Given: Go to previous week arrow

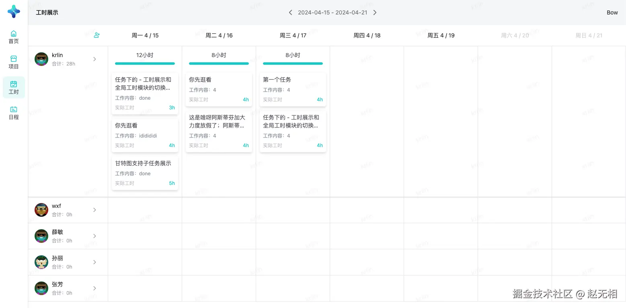Looking at the screenshot, I should [290, 12].
